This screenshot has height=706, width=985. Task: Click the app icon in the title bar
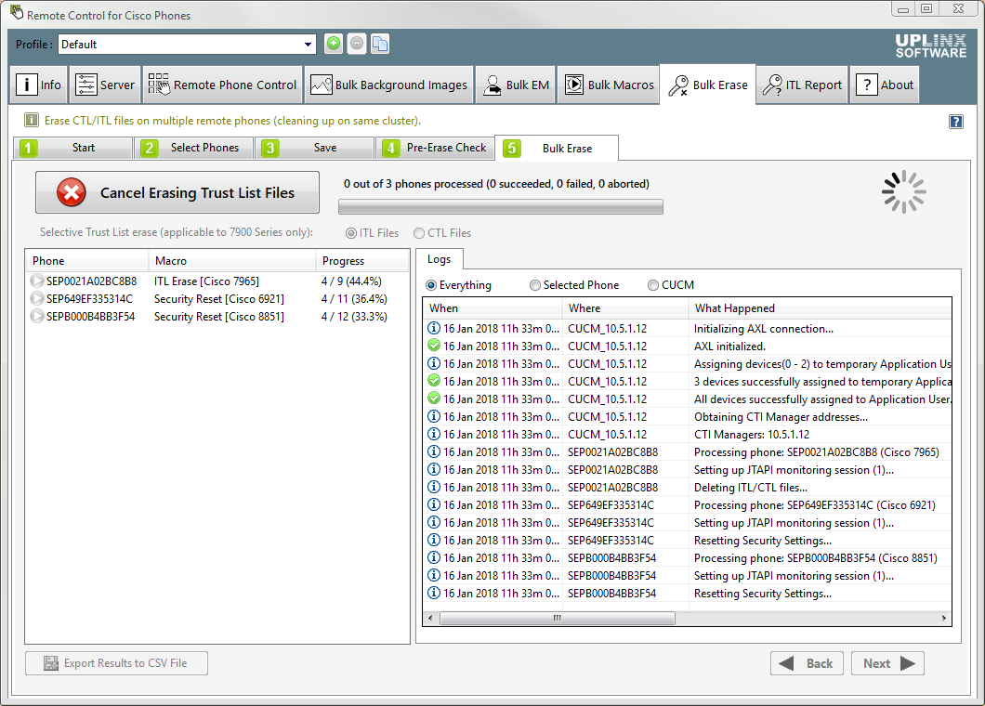(x=17, y=13)
